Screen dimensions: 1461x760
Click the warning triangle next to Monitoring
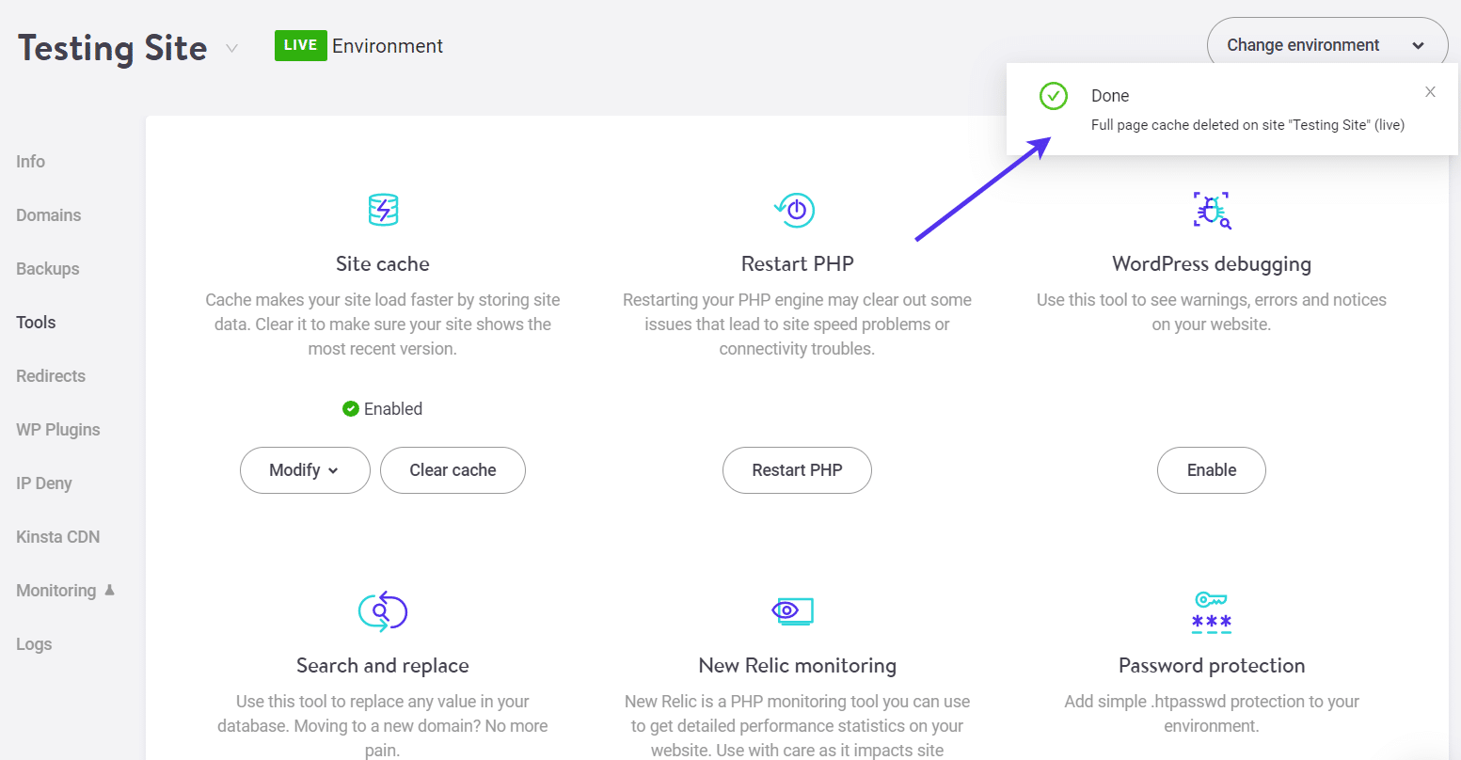click(x=109, y=590)
